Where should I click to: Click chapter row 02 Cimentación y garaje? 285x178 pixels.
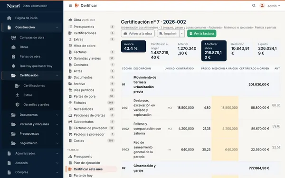200,168
